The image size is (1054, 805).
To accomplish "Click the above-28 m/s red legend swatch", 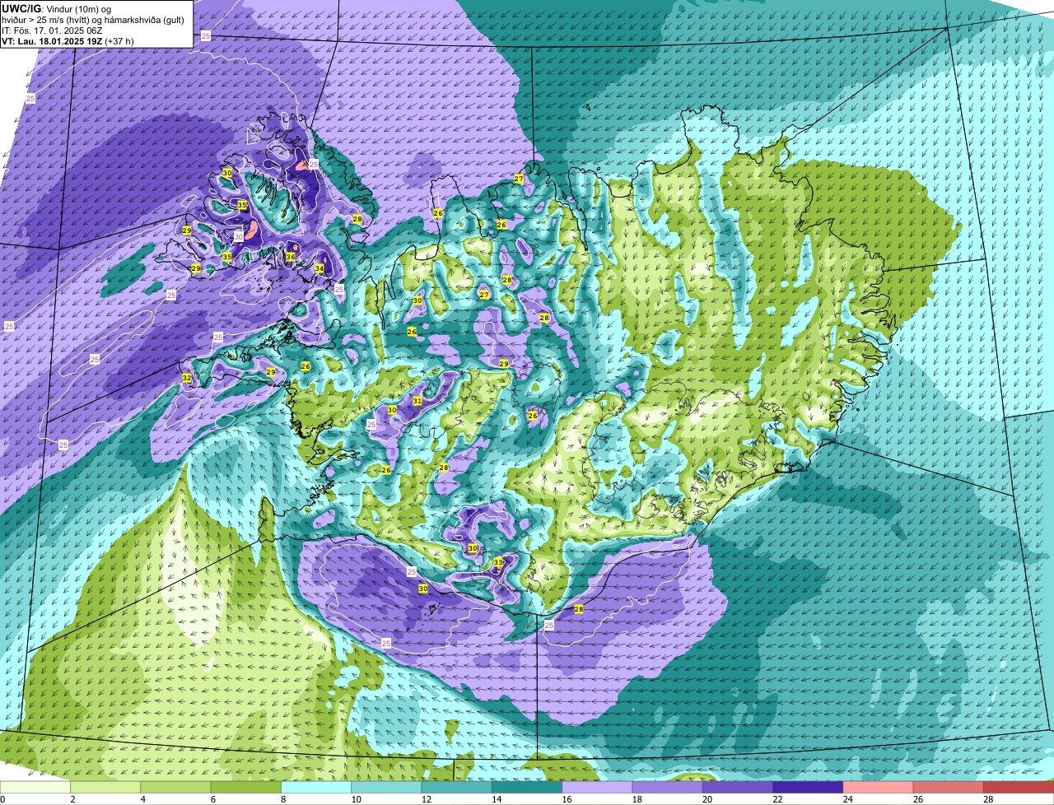I will (1019, 787).
